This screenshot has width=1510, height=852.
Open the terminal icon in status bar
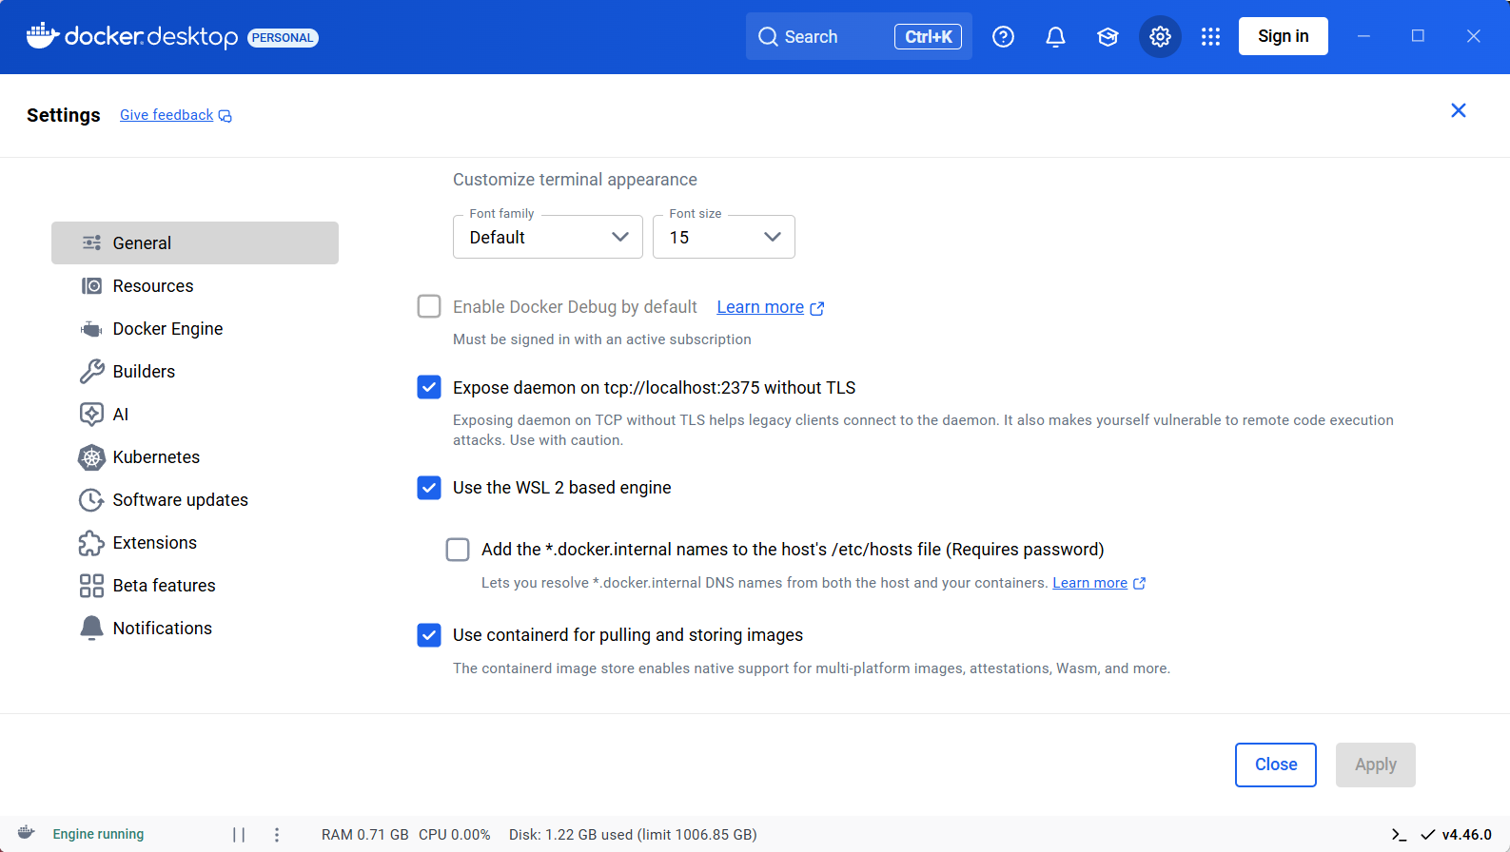[1399, 835]
